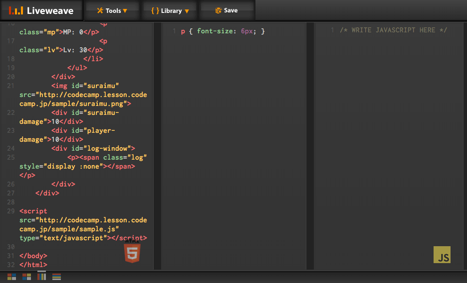Click the suraimu.png URL text
Screen dimensions: 467x283
(x=83, y=99)
